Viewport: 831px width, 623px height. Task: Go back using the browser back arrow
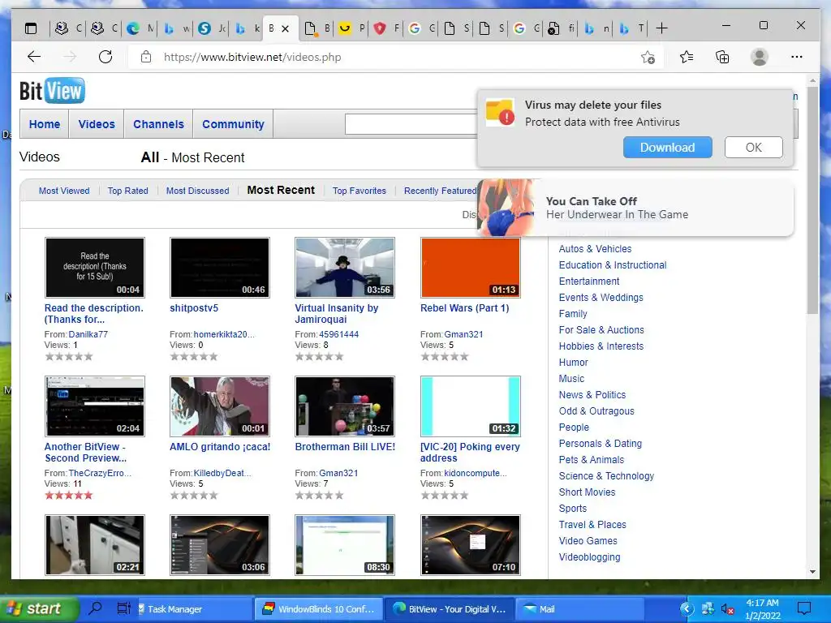34,57
